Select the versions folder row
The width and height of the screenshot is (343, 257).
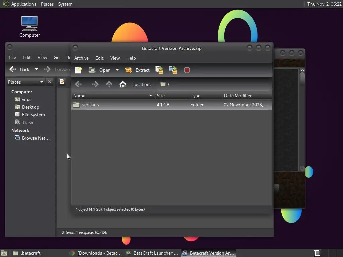pyautogui.click(x=171, y=105)
